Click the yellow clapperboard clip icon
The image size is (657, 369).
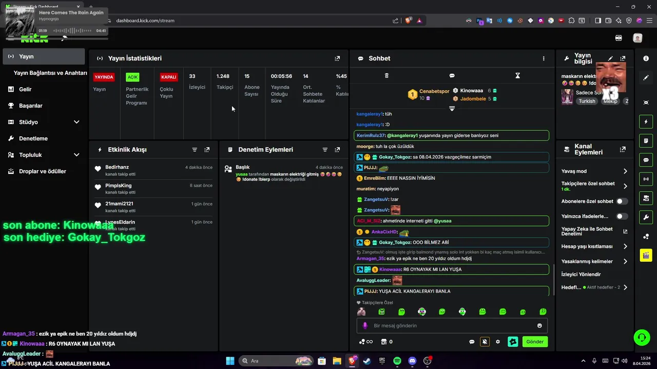[646, 255]
